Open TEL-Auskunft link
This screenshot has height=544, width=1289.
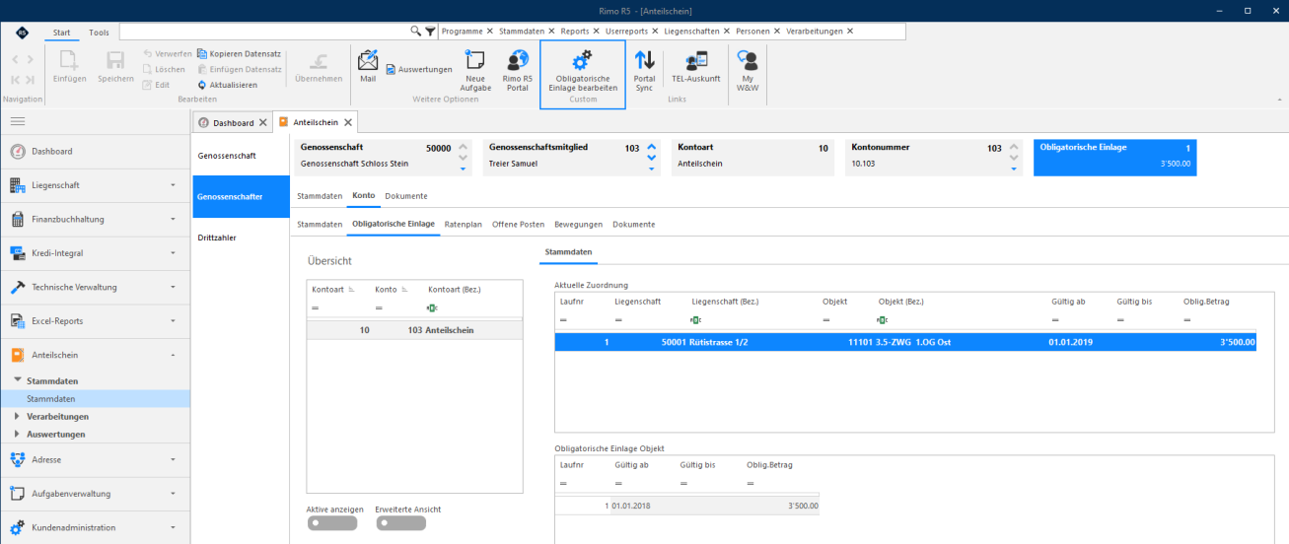coord(696,67)
